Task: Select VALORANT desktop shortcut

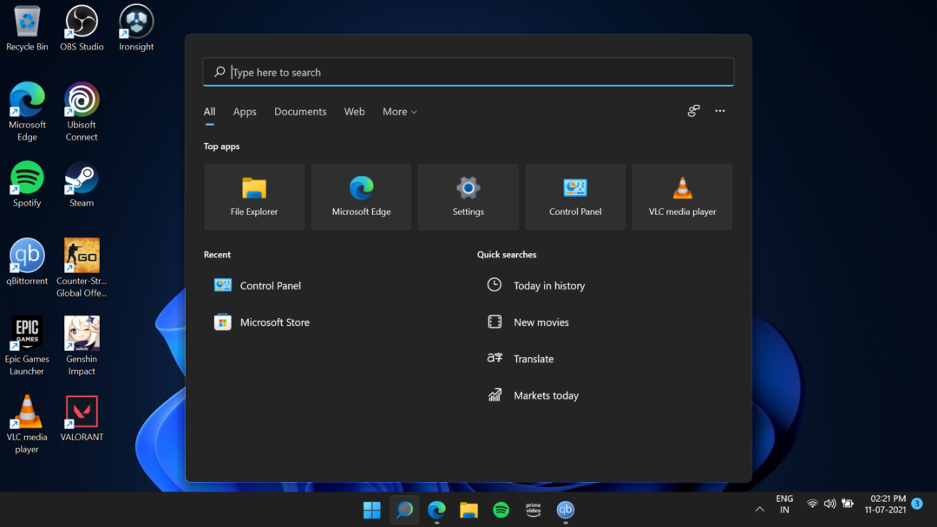Action: pos(82,419)
